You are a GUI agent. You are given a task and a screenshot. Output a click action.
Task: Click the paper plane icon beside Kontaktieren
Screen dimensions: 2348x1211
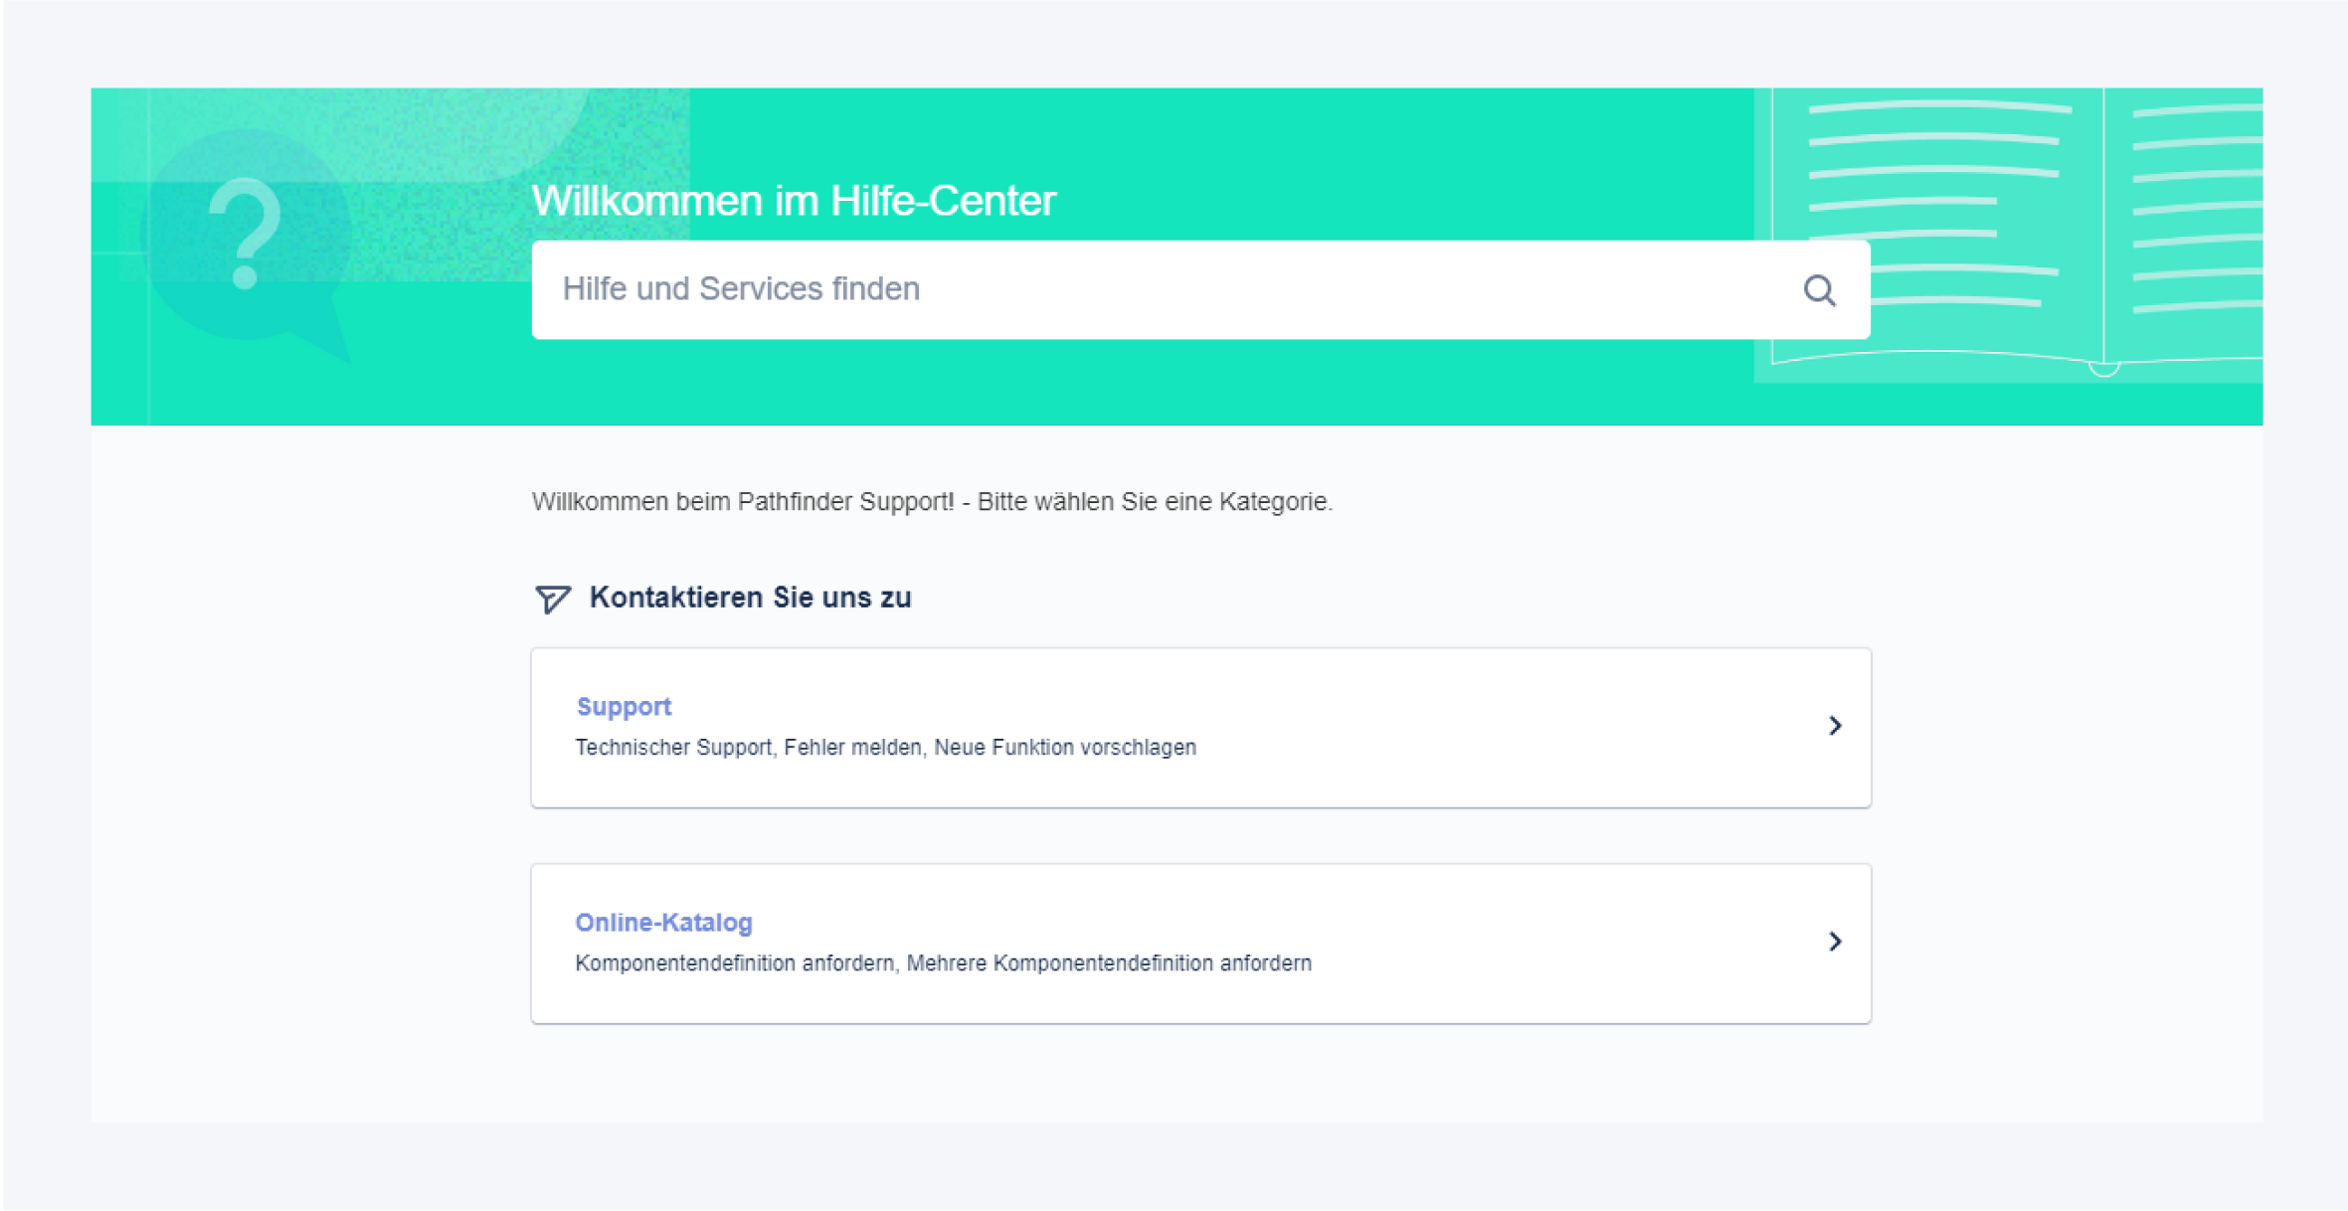coord(553,599)
